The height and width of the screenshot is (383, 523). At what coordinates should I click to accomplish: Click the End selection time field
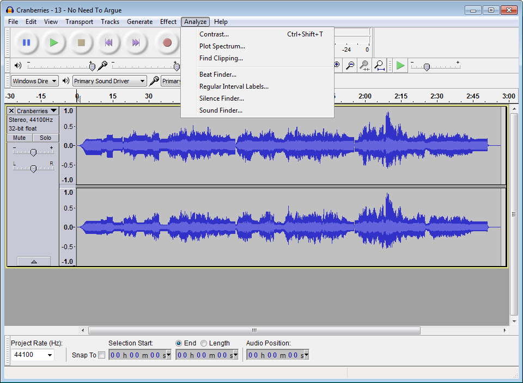click(205, 355)
